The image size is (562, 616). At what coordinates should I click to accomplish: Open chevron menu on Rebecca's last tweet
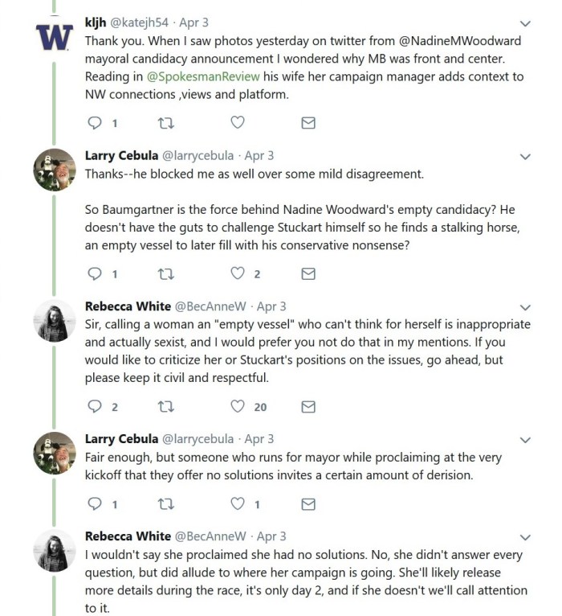click(x=525, y=537)
